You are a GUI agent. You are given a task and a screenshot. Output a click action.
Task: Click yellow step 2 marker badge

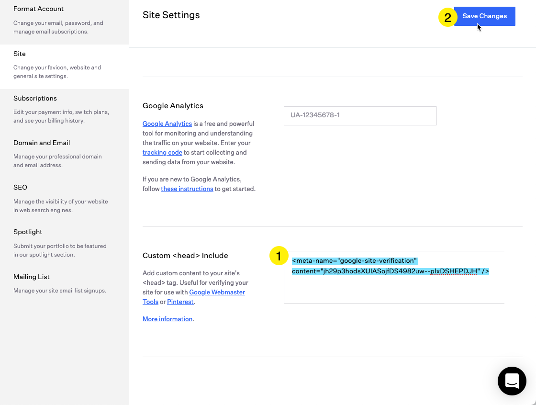tap(447, 18)
